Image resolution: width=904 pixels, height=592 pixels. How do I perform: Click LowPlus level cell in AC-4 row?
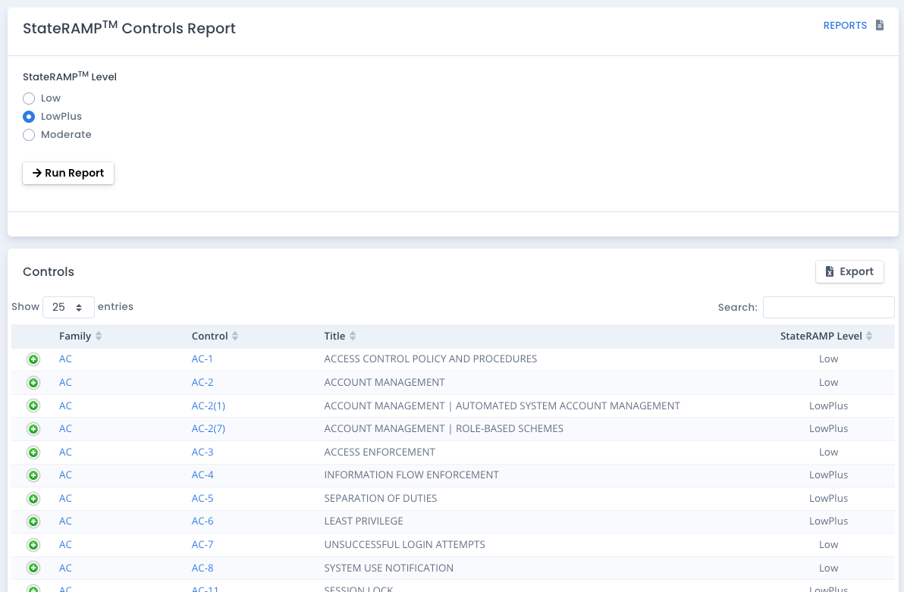tap(828, 475)
